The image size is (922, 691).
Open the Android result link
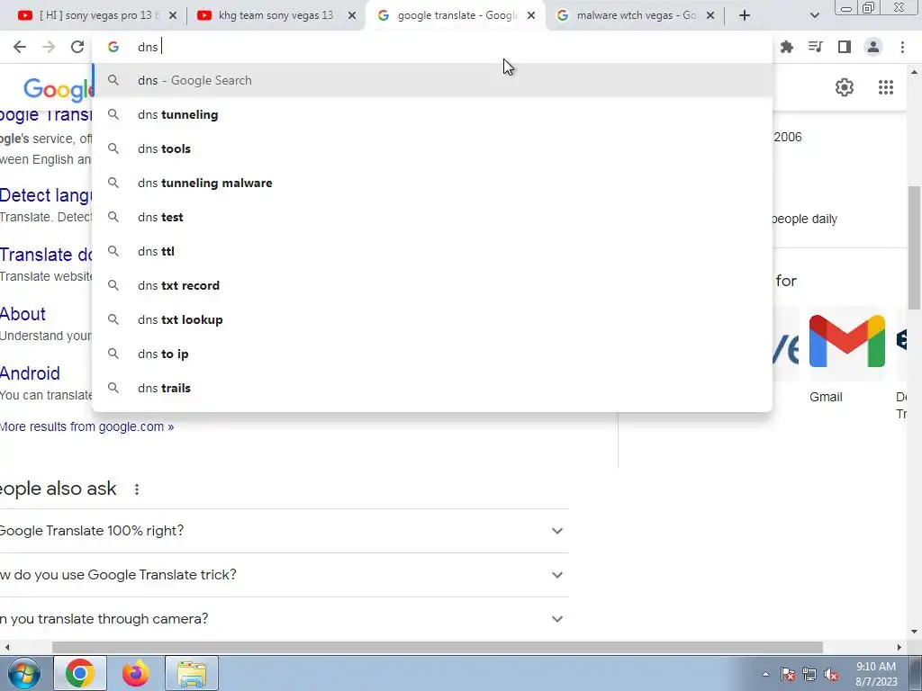pos(30,373)
